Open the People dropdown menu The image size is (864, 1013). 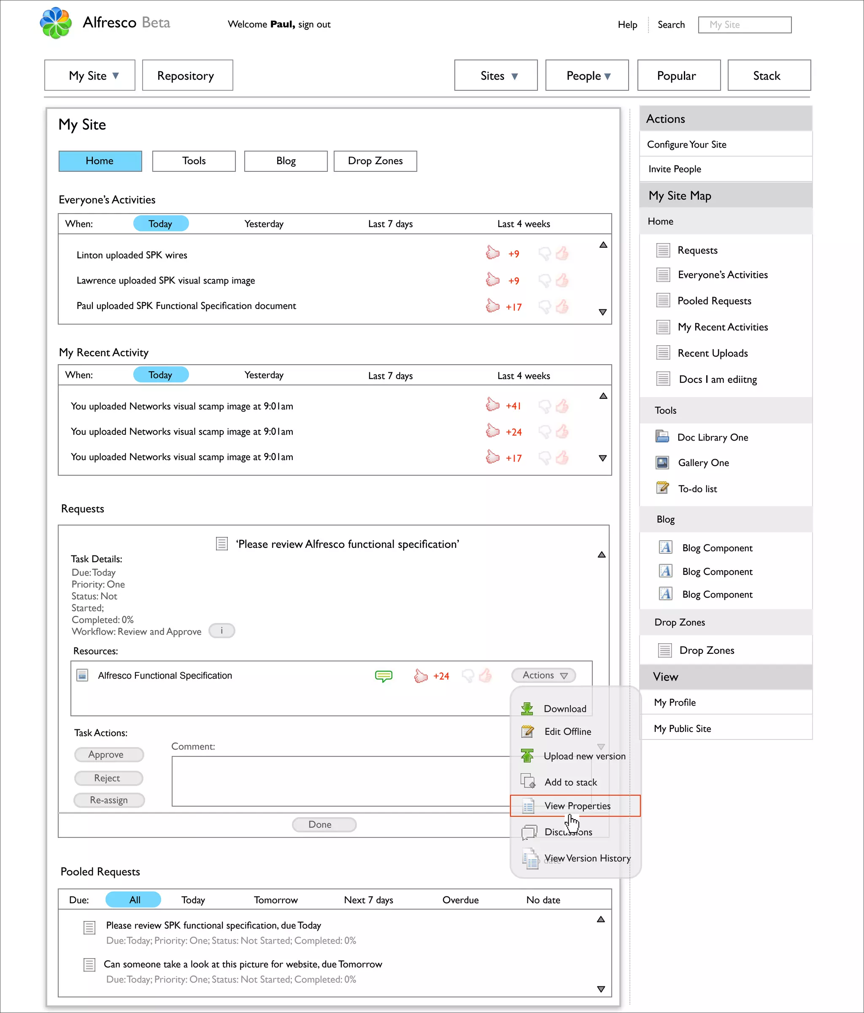point(587,75)
